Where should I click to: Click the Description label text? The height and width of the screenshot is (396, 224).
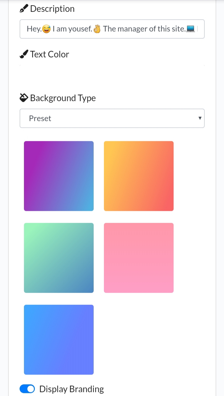(52, 9)
